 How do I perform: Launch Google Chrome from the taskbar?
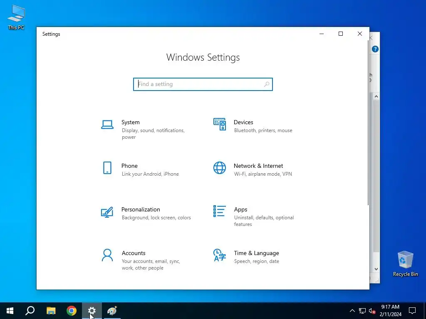pos(72,311)
